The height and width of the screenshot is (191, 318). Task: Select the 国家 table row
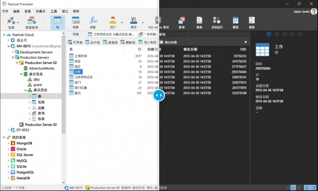click(157, 61)
